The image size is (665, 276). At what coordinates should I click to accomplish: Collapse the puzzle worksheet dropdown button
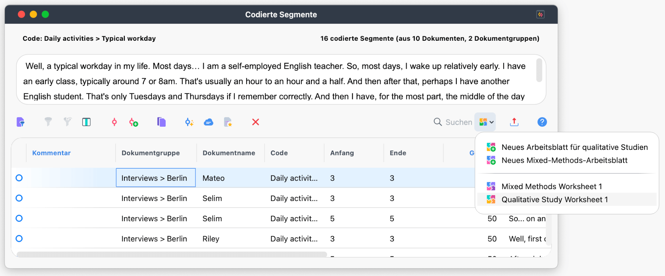pyautogui.click(x=485, y=122)
